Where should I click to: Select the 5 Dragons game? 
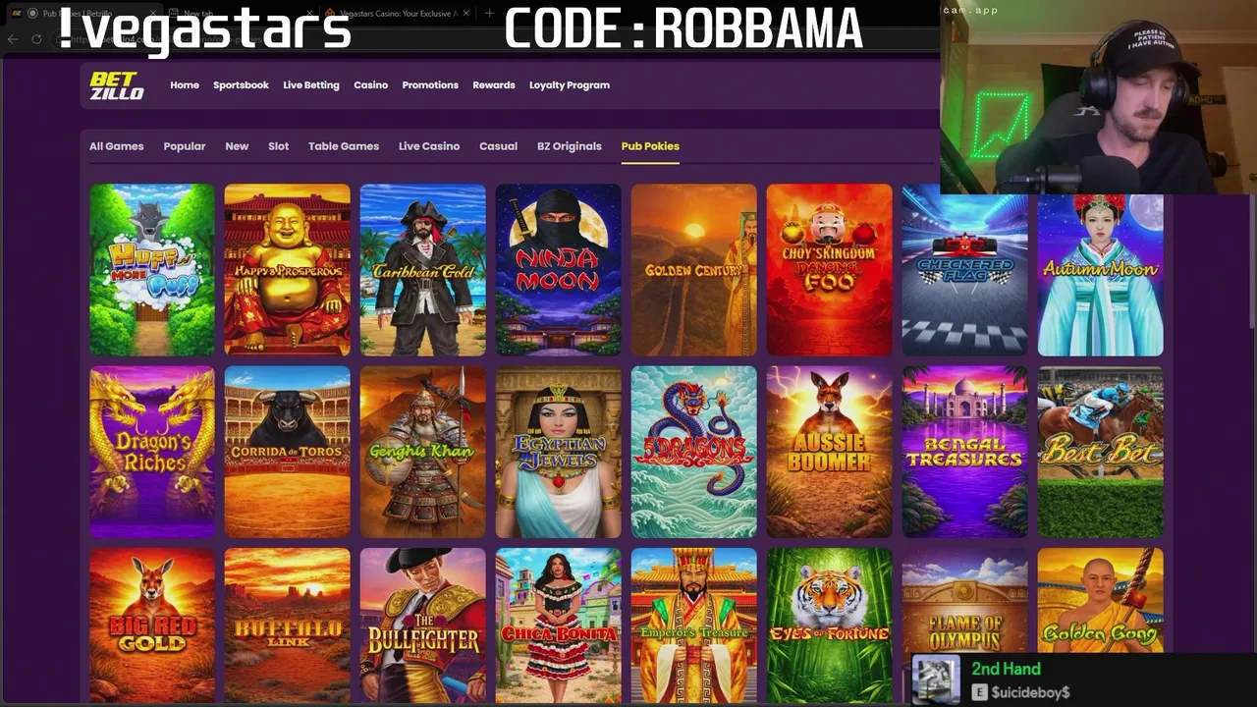(694, 452)
